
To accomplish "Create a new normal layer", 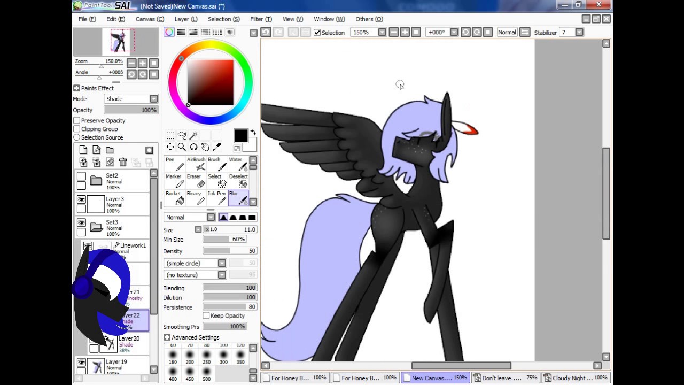I will click(x=83, y=150).
